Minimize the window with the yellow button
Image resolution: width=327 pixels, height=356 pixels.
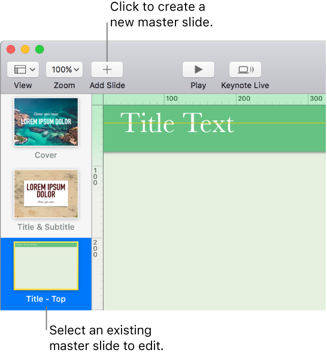25,49
